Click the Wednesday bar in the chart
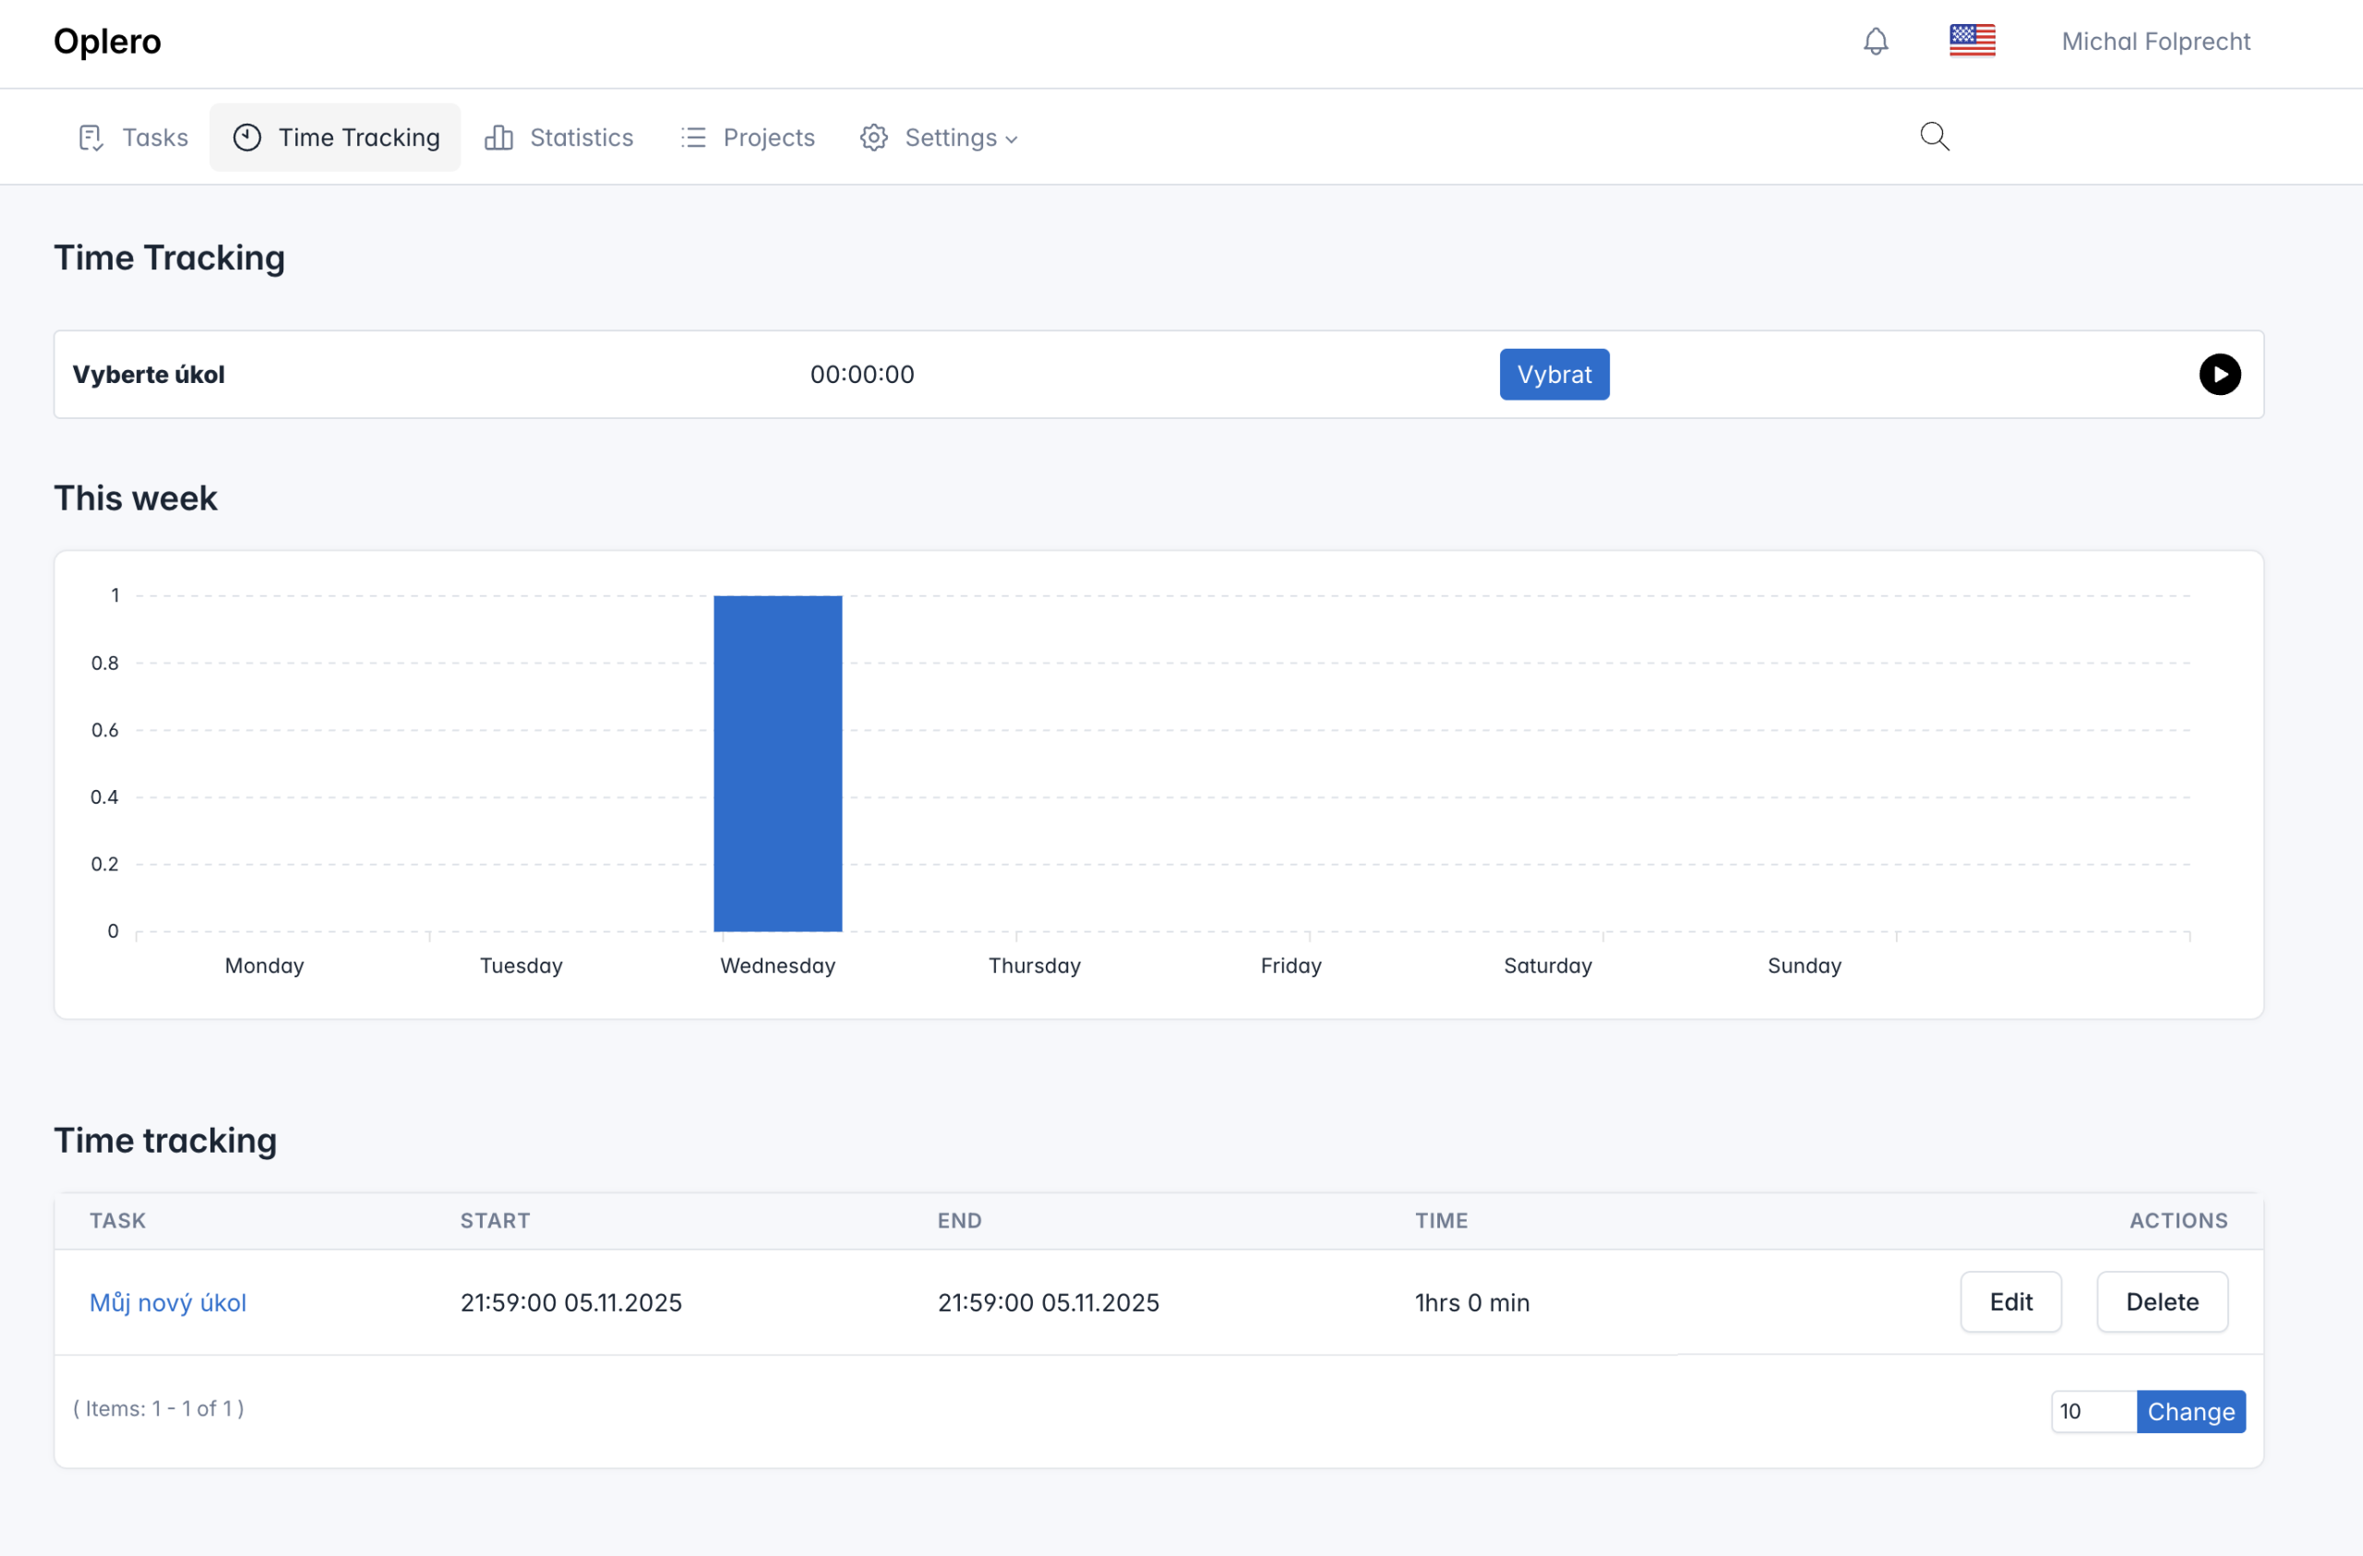Screen dimensions: 2363x1556 coord(777,762)
